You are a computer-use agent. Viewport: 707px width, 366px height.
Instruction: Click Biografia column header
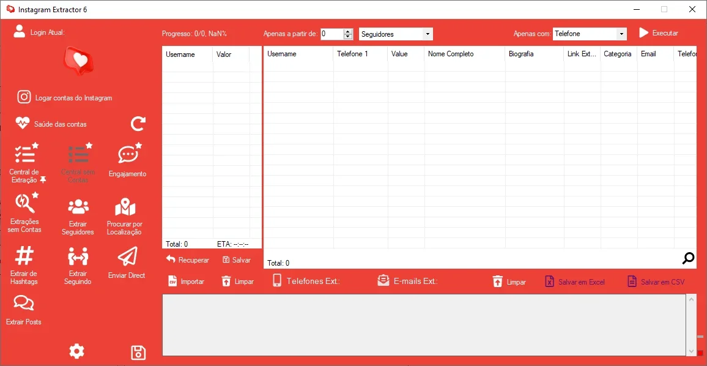[x=535, y=54]
